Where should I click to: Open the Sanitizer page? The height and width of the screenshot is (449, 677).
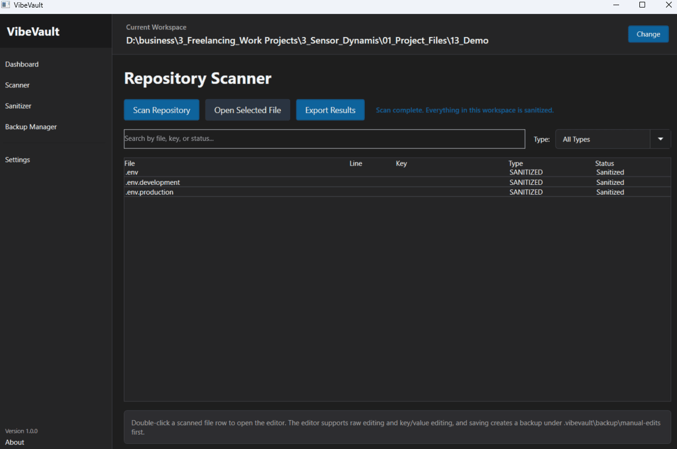pyautogui.click(x=18, y=105)
